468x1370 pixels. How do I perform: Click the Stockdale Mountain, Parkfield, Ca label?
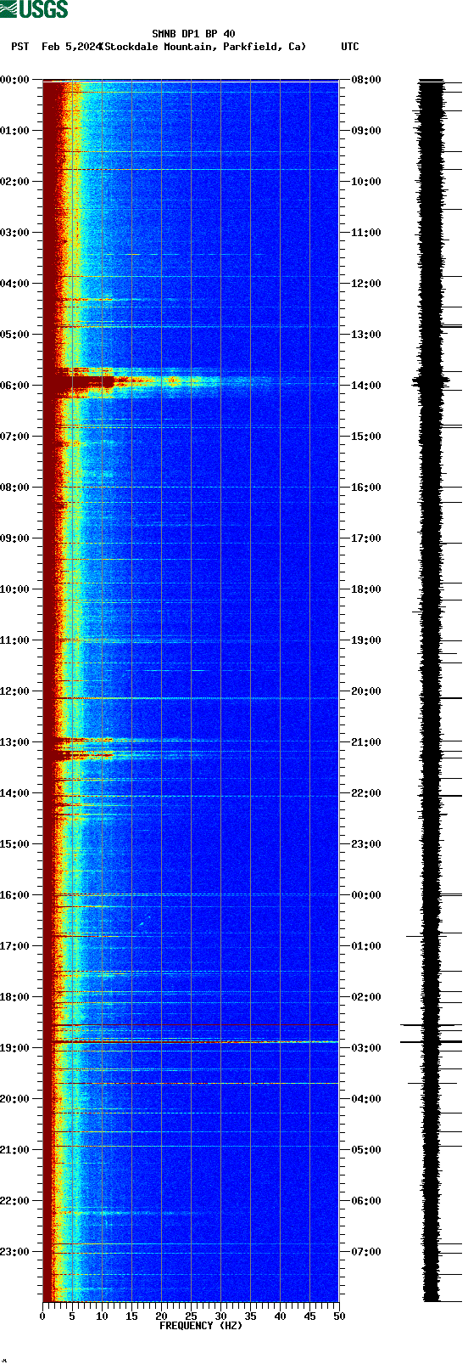[203, 47]
